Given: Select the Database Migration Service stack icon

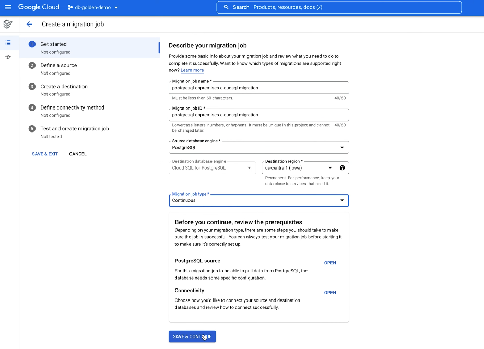Looking at the screenshot, I should [7, 24].
